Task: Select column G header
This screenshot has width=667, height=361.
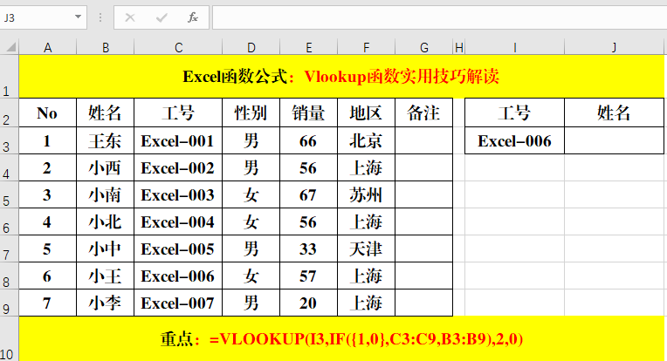Action: coord(424,48)
